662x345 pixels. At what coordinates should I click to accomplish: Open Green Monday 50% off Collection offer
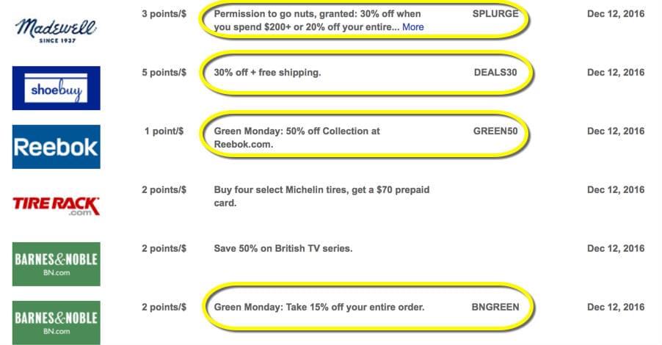click(297, 138)
